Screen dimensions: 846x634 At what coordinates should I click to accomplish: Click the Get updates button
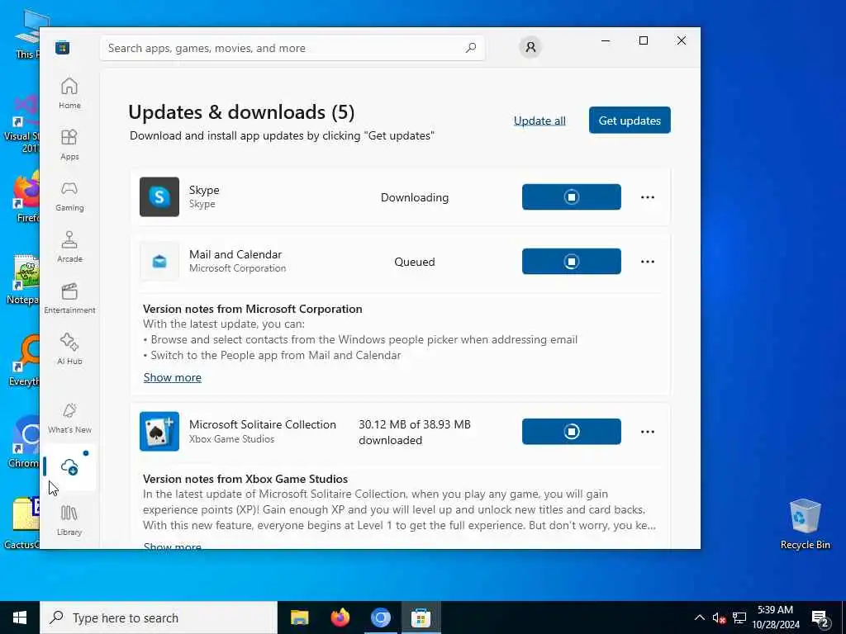coord(630,121)
